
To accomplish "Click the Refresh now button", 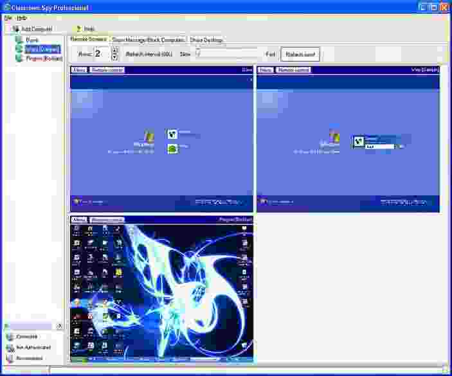I will [300, 54].
